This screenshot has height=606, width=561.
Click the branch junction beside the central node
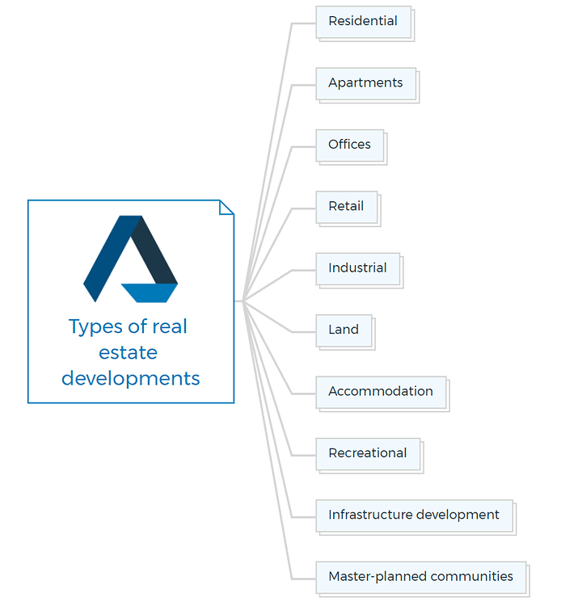[x=241, y=301]
